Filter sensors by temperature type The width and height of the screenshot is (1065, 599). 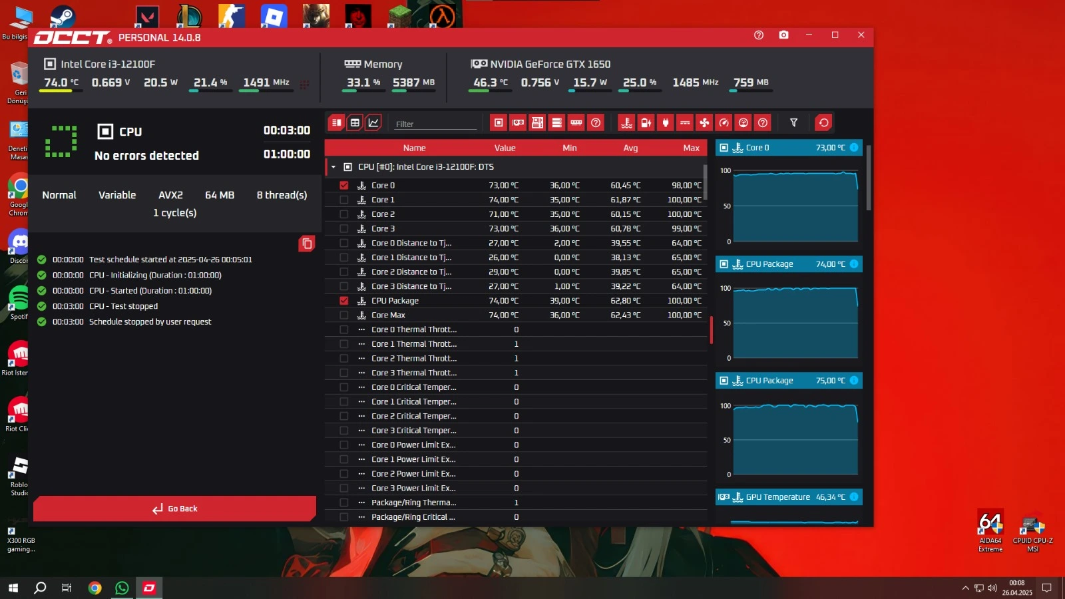point(626,122)
